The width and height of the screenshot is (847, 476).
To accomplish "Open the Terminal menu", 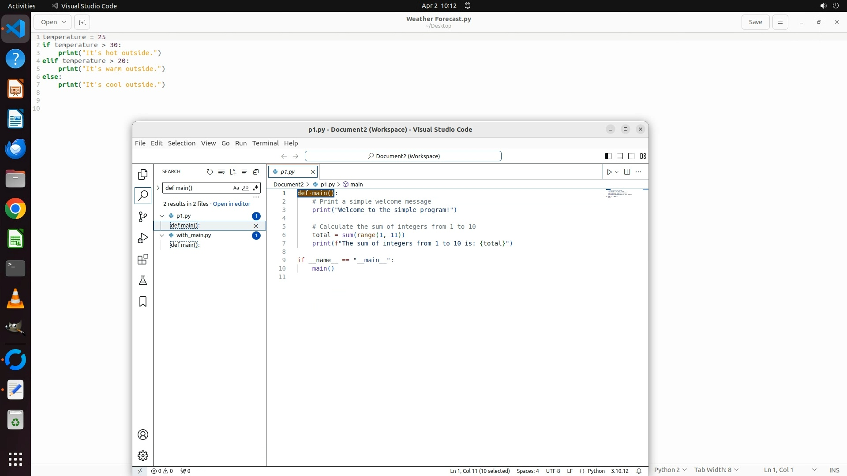I will [x=265, y=143].
